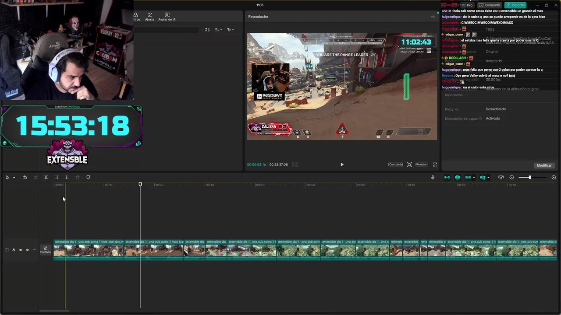Start voiceover recording with microphone icon
Viewport: 561px width, 315px height.
tap(433, 177)
